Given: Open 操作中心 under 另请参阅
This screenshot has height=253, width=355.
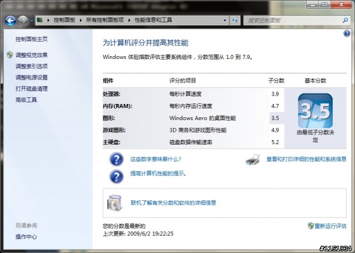Looking at the screenshot, I should click(x=26, y=237).
